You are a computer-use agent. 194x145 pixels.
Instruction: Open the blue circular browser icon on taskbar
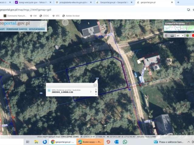(x=45, y=142)
